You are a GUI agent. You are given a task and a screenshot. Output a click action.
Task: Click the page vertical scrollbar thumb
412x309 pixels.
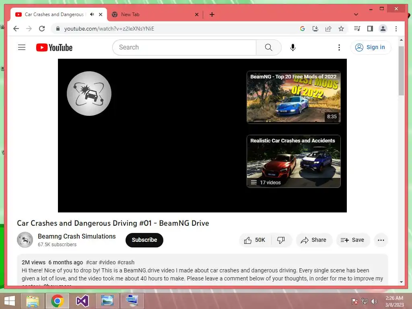tap(401, 71)
